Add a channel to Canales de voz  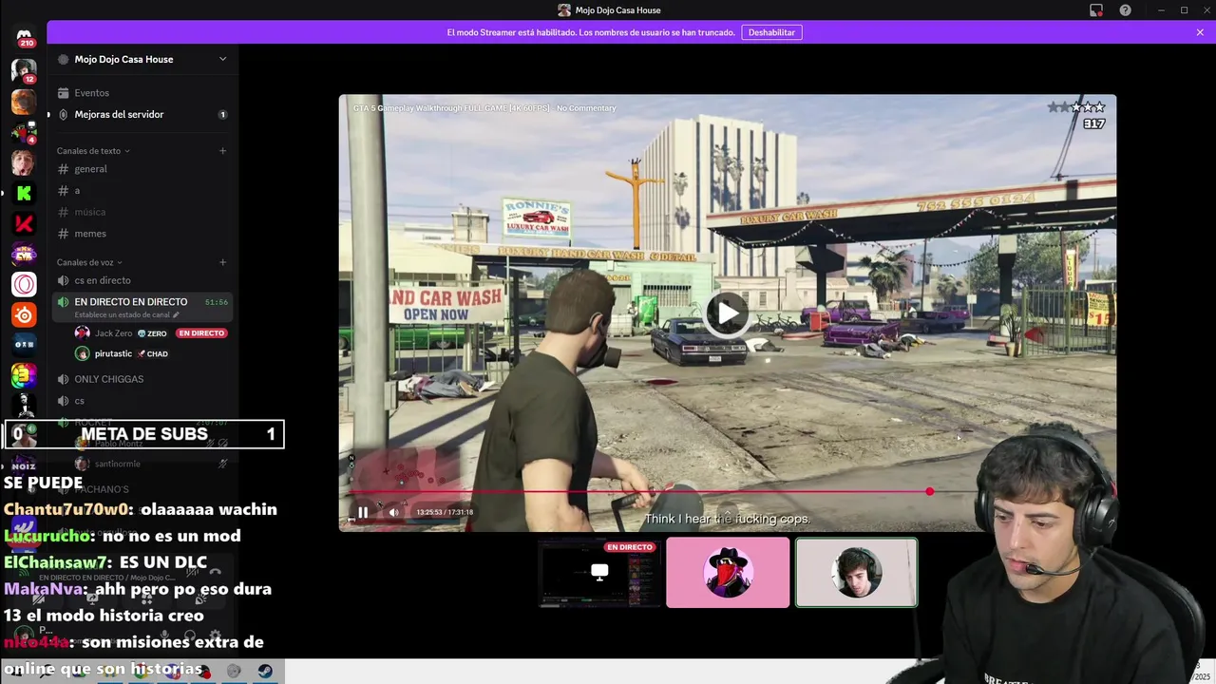[223, 262]
